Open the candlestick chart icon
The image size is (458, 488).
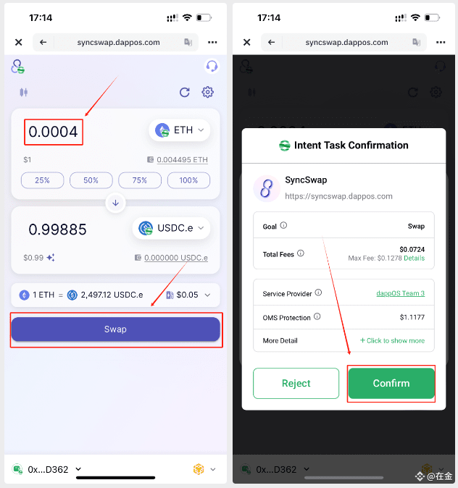24,92
